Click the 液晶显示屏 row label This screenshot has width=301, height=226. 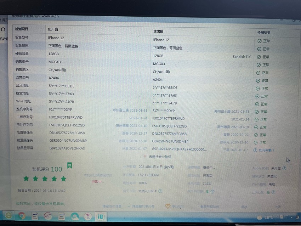point(25,148)
